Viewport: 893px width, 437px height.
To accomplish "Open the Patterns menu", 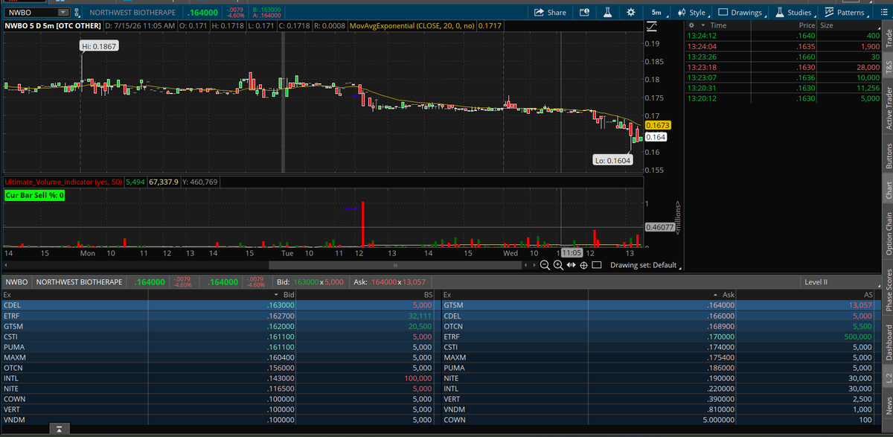I will pos(845,13).
